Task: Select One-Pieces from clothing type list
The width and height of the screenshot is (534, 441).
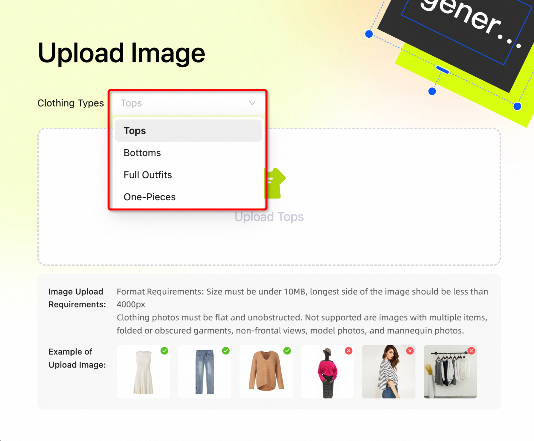Action: (150, 197)
